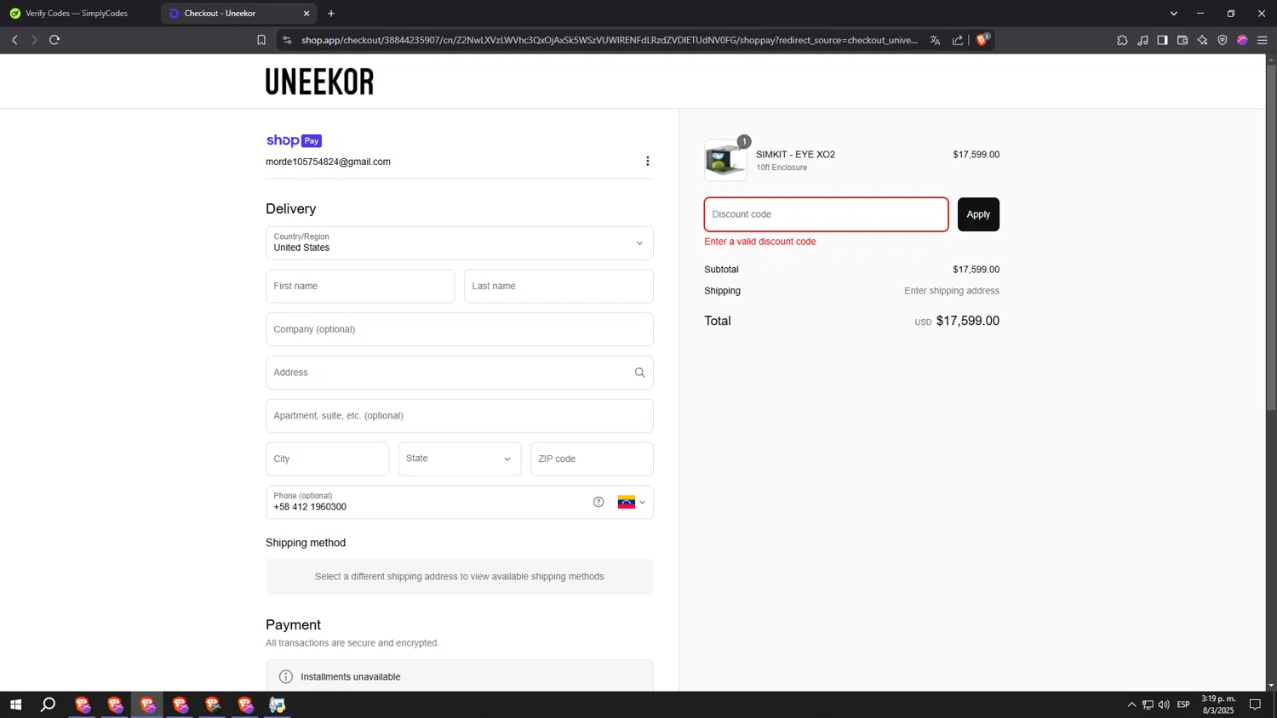Open the browser profile avatar icon
The width and height of the screenshot is (1277, 718).
tap(1242, 40)
